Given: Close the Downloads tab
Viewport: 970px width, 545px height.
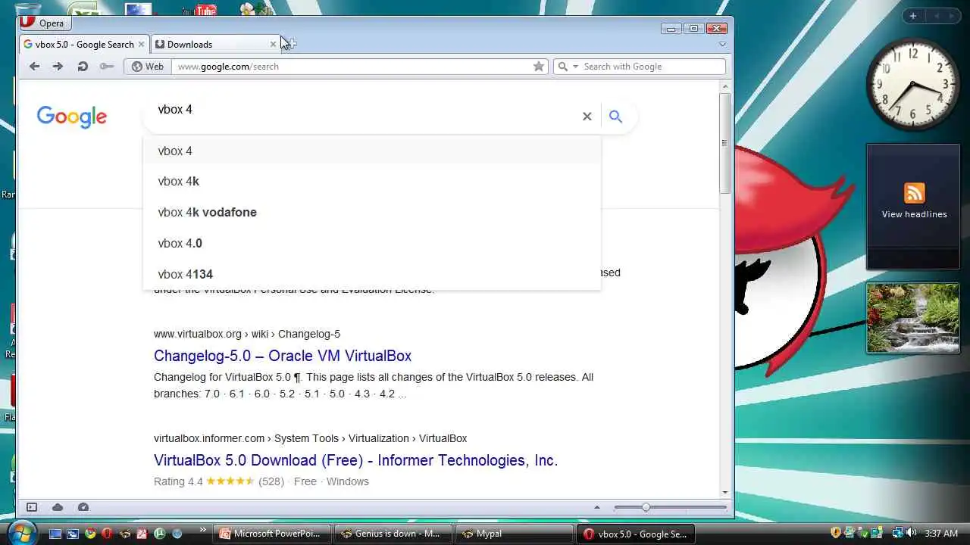Looking at the screenshot, I should pyautogui.click(x=274, y=45).
